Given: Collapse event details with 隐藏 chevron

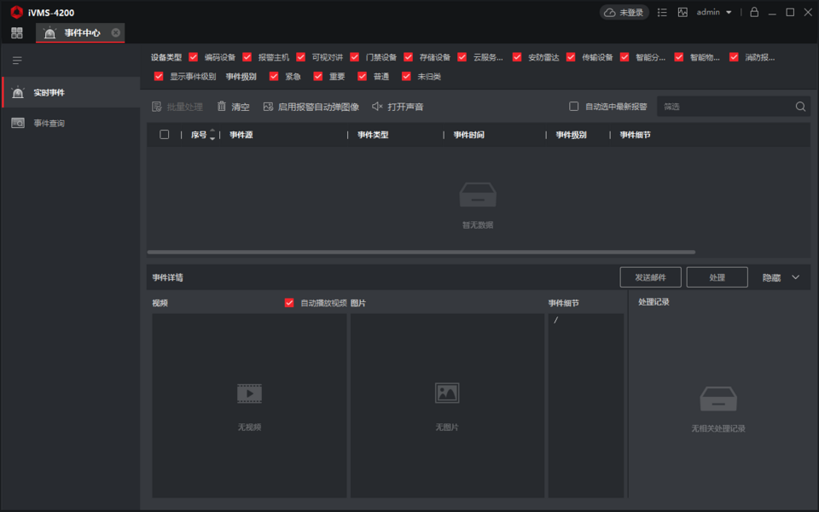Looking at the screenshot, I should 795,277.
